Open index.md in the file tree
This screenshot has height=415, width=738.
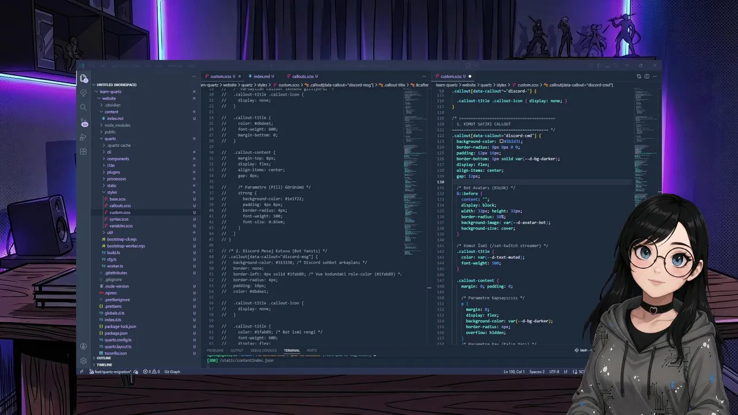[115, 119]
